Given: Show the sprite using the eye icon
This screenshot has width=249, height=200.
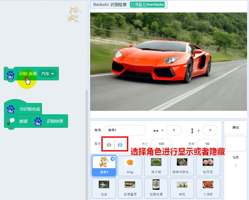Looking at the screenshot, I should pyautogui.click(x=109, y=145).
